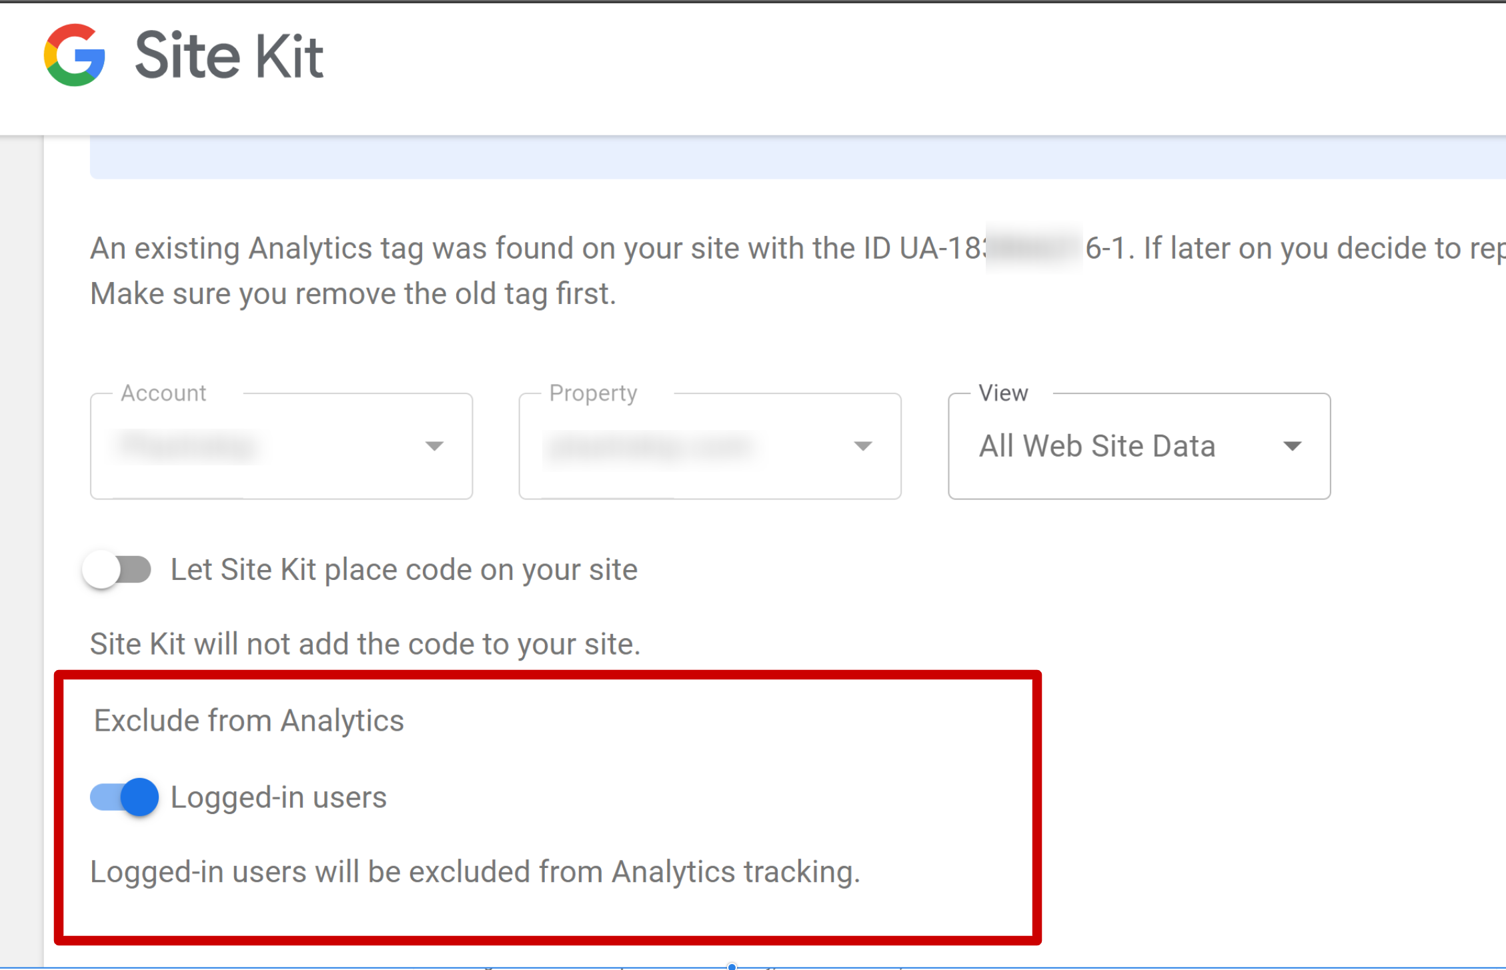Select the "Exclude from Analytics" section heading

click(x=249, y=719)
